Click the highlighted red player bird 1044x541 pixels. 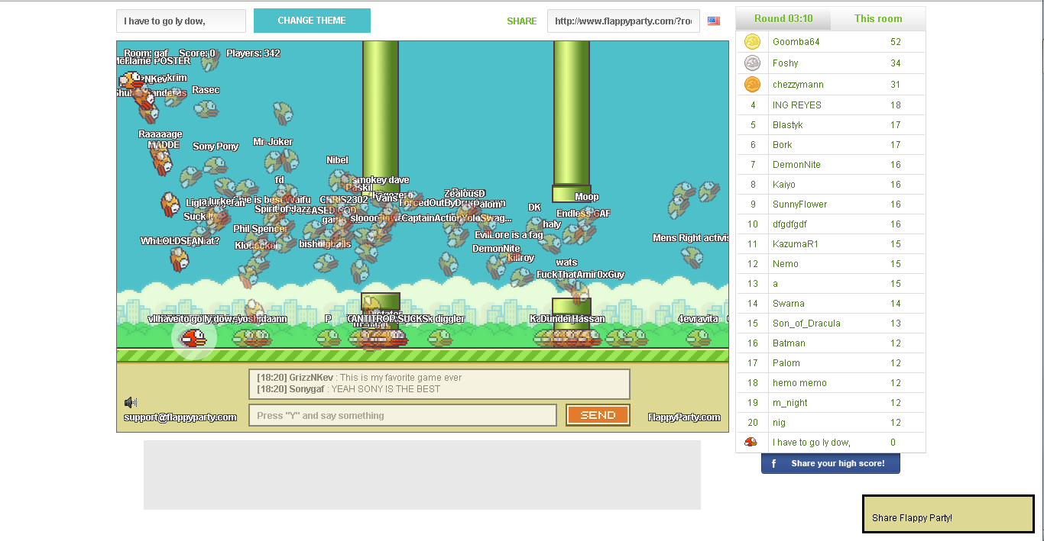(x=193, y=337)
